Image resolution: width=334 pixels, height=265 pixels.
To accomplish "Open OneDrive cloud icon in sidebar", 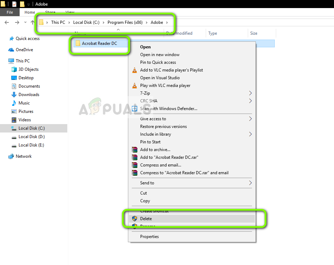I will tap(11, 50).
